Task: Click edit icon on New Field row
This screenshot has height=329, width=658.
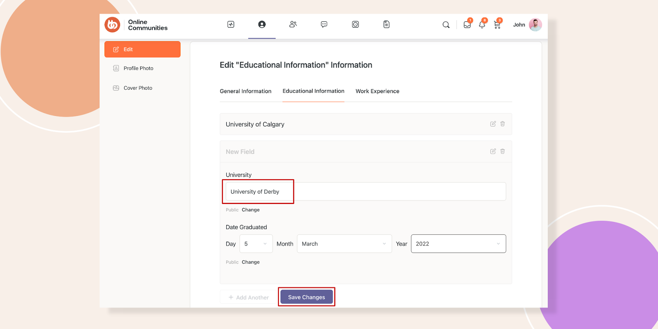Action: (493, 151)
